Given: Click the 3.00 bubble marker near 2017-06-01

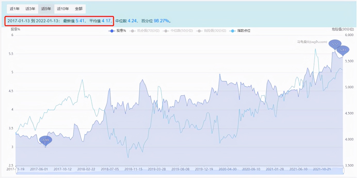Looking at the screenshot, I should click(46, 140).
